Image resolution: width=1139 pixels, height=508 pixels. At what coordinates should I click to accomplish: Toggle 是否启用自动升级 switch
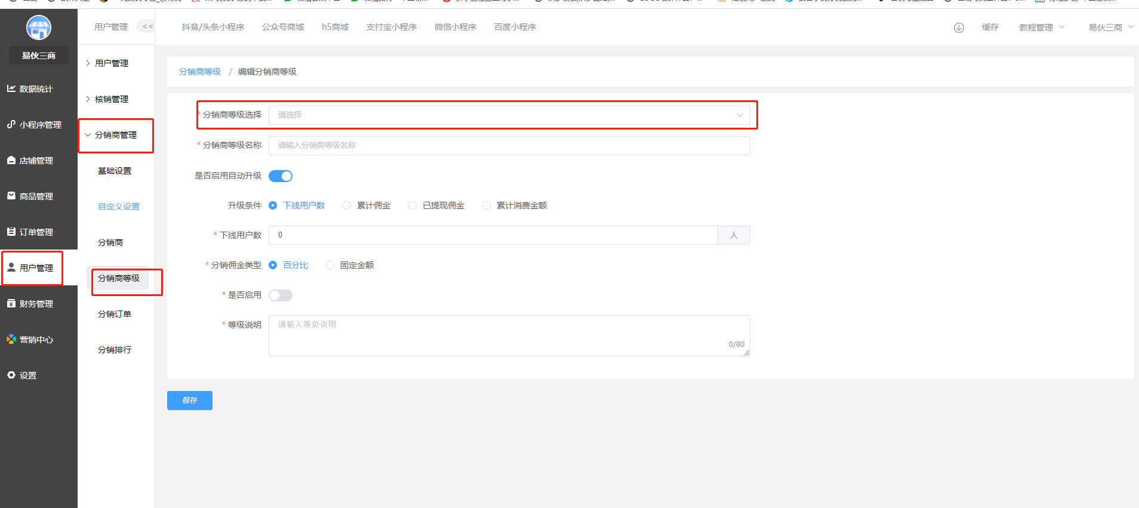point(281,176)
